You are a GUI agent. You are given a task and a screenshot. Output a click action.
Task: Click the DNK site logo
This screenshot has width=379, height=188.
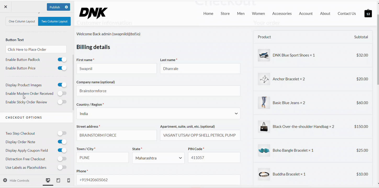(93, 13)
